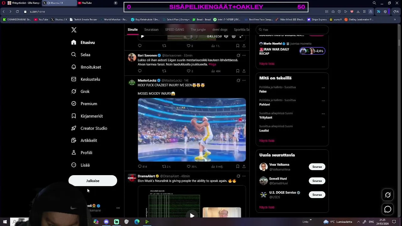Mute the top video sound

(226, 36)
